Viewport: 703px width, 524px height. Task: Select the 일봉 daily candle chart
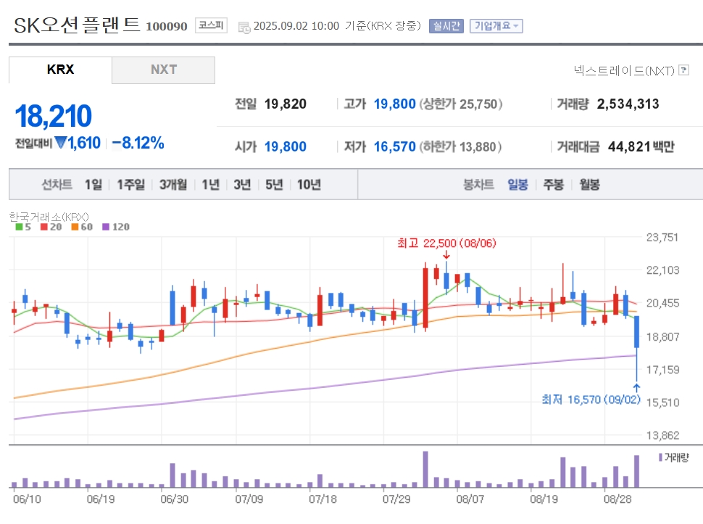[x=517, y=184]
